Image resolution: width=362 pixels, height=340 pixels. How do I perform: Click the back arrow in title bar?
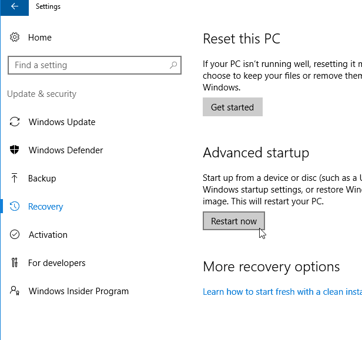pyautogui.click(x=14, y=7)
